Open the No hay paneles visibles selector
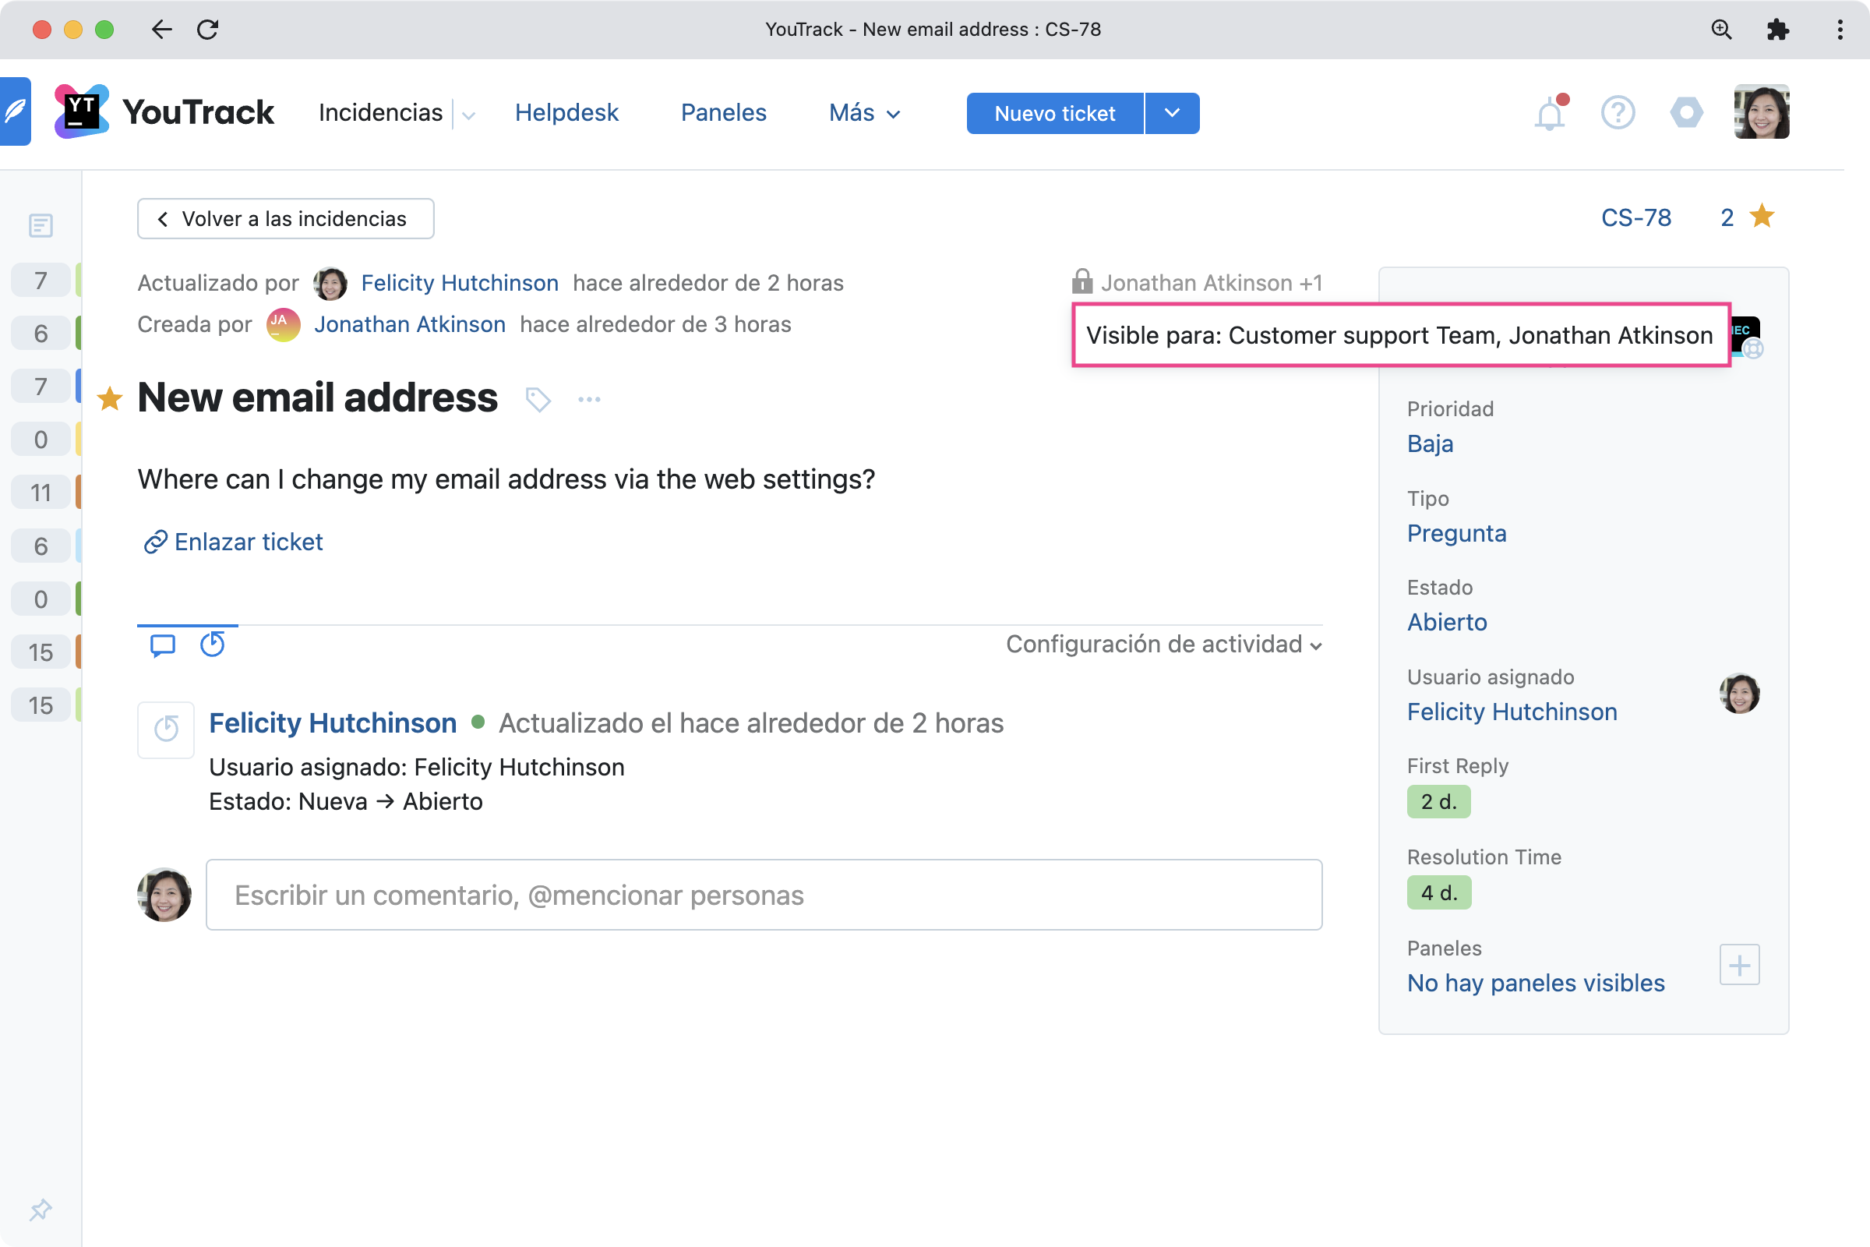This screenshot has width=1870, height=1247. click(1535, 983)
